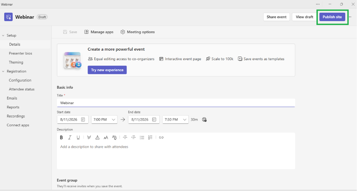The height and width of the screenshot is (191, 360).
Task: Insert a numbered list
Action: tap(150, 138)
